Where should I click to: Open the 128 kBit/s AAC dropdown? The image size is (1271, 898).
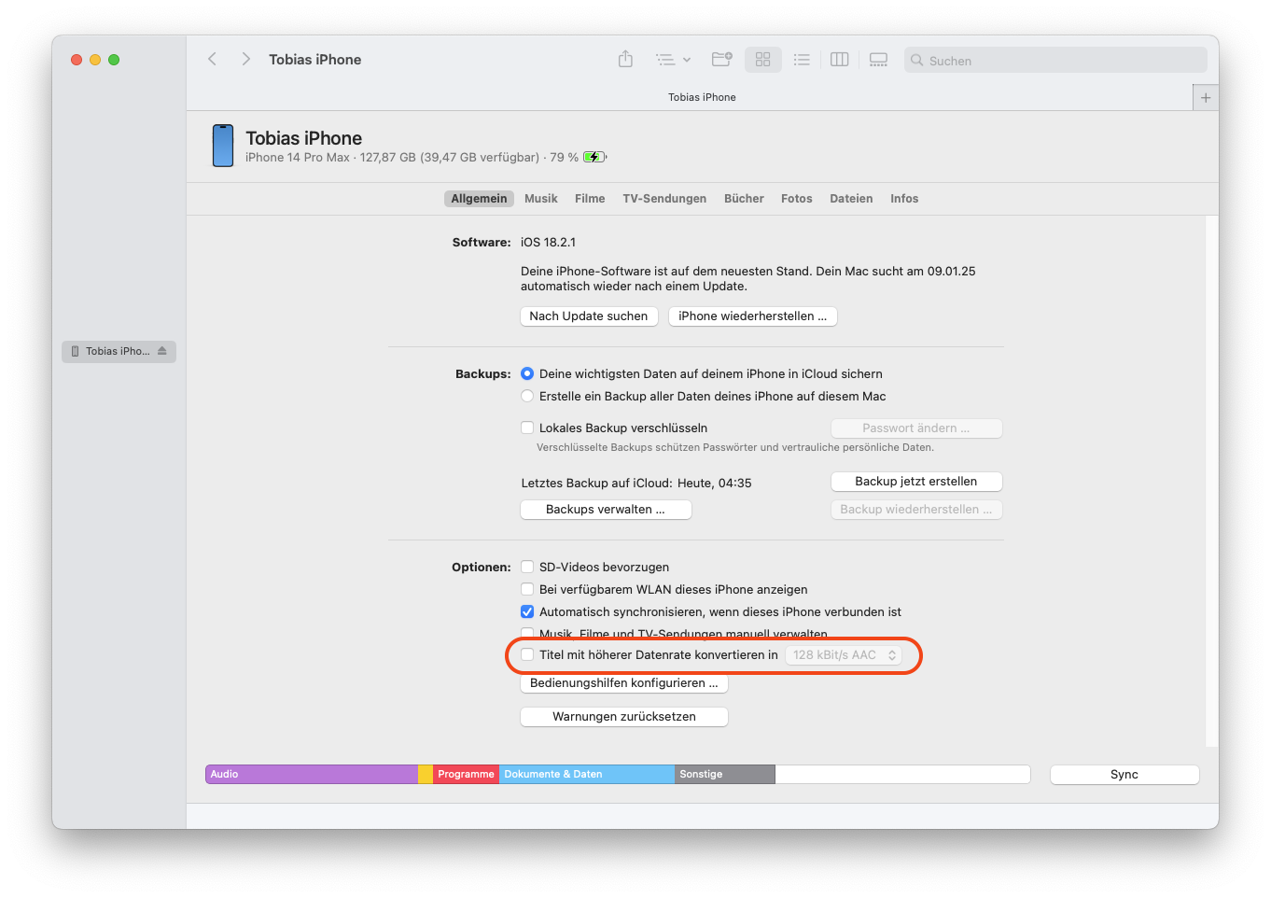click(844, 655)
